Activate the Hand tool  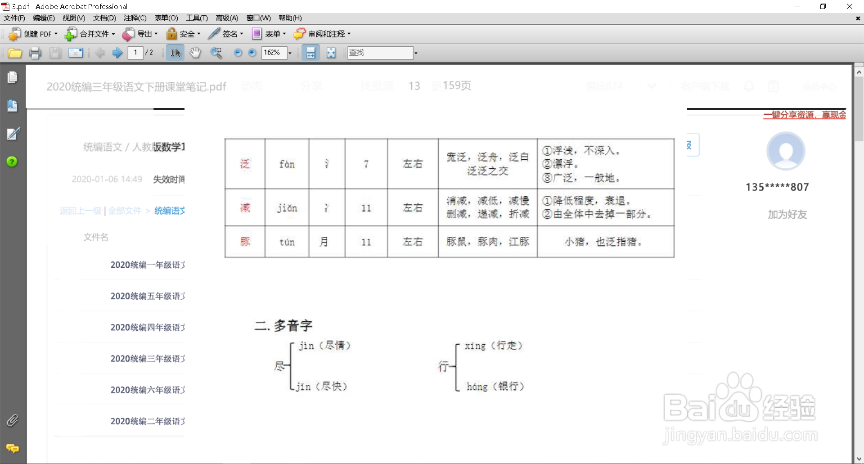coord(195,53)
